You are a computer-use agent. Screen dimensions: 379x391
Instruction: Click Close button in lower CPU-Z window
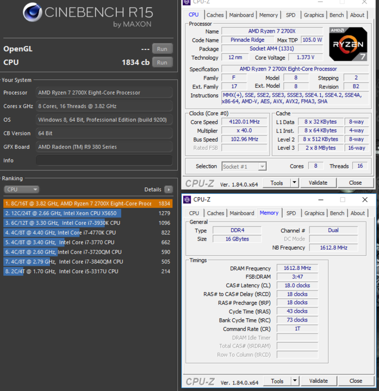pos(356,381)
